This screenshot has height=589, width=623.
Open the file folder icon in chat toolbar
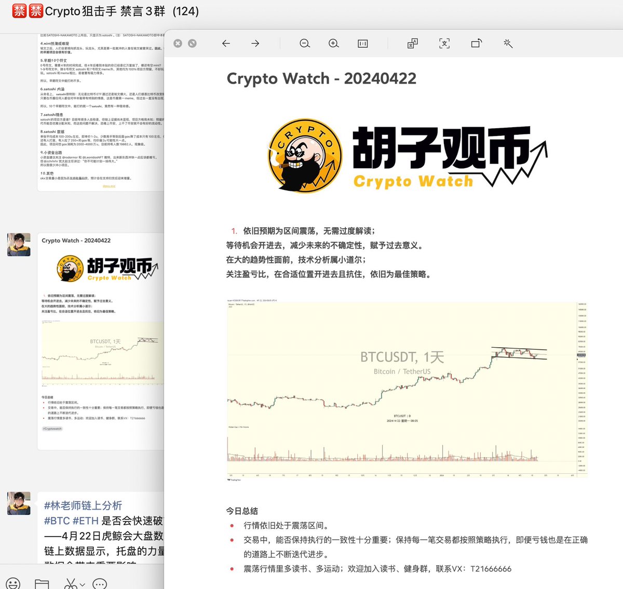point(42,583)
